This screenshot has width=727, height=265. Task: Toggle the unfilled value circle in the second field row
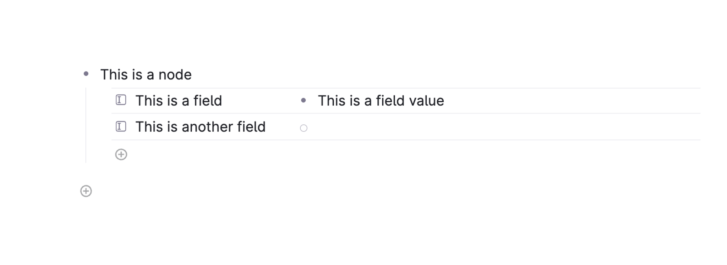coord(304,128)
